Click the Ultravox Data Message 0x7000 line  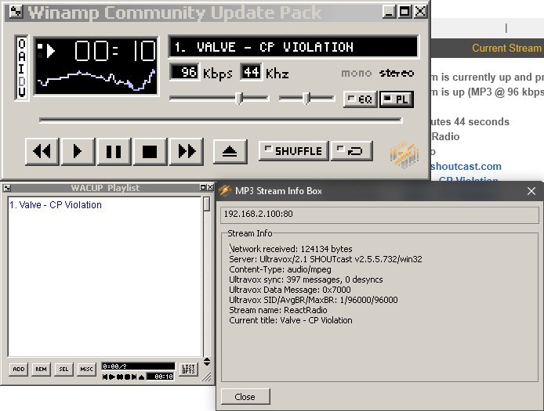(290, 290)
